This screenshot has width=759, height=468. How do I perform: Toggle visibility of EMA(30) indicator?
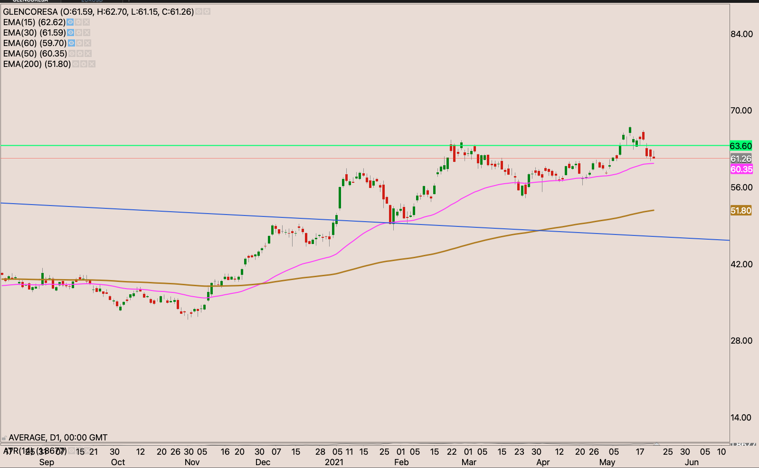(x=70, y=33)
